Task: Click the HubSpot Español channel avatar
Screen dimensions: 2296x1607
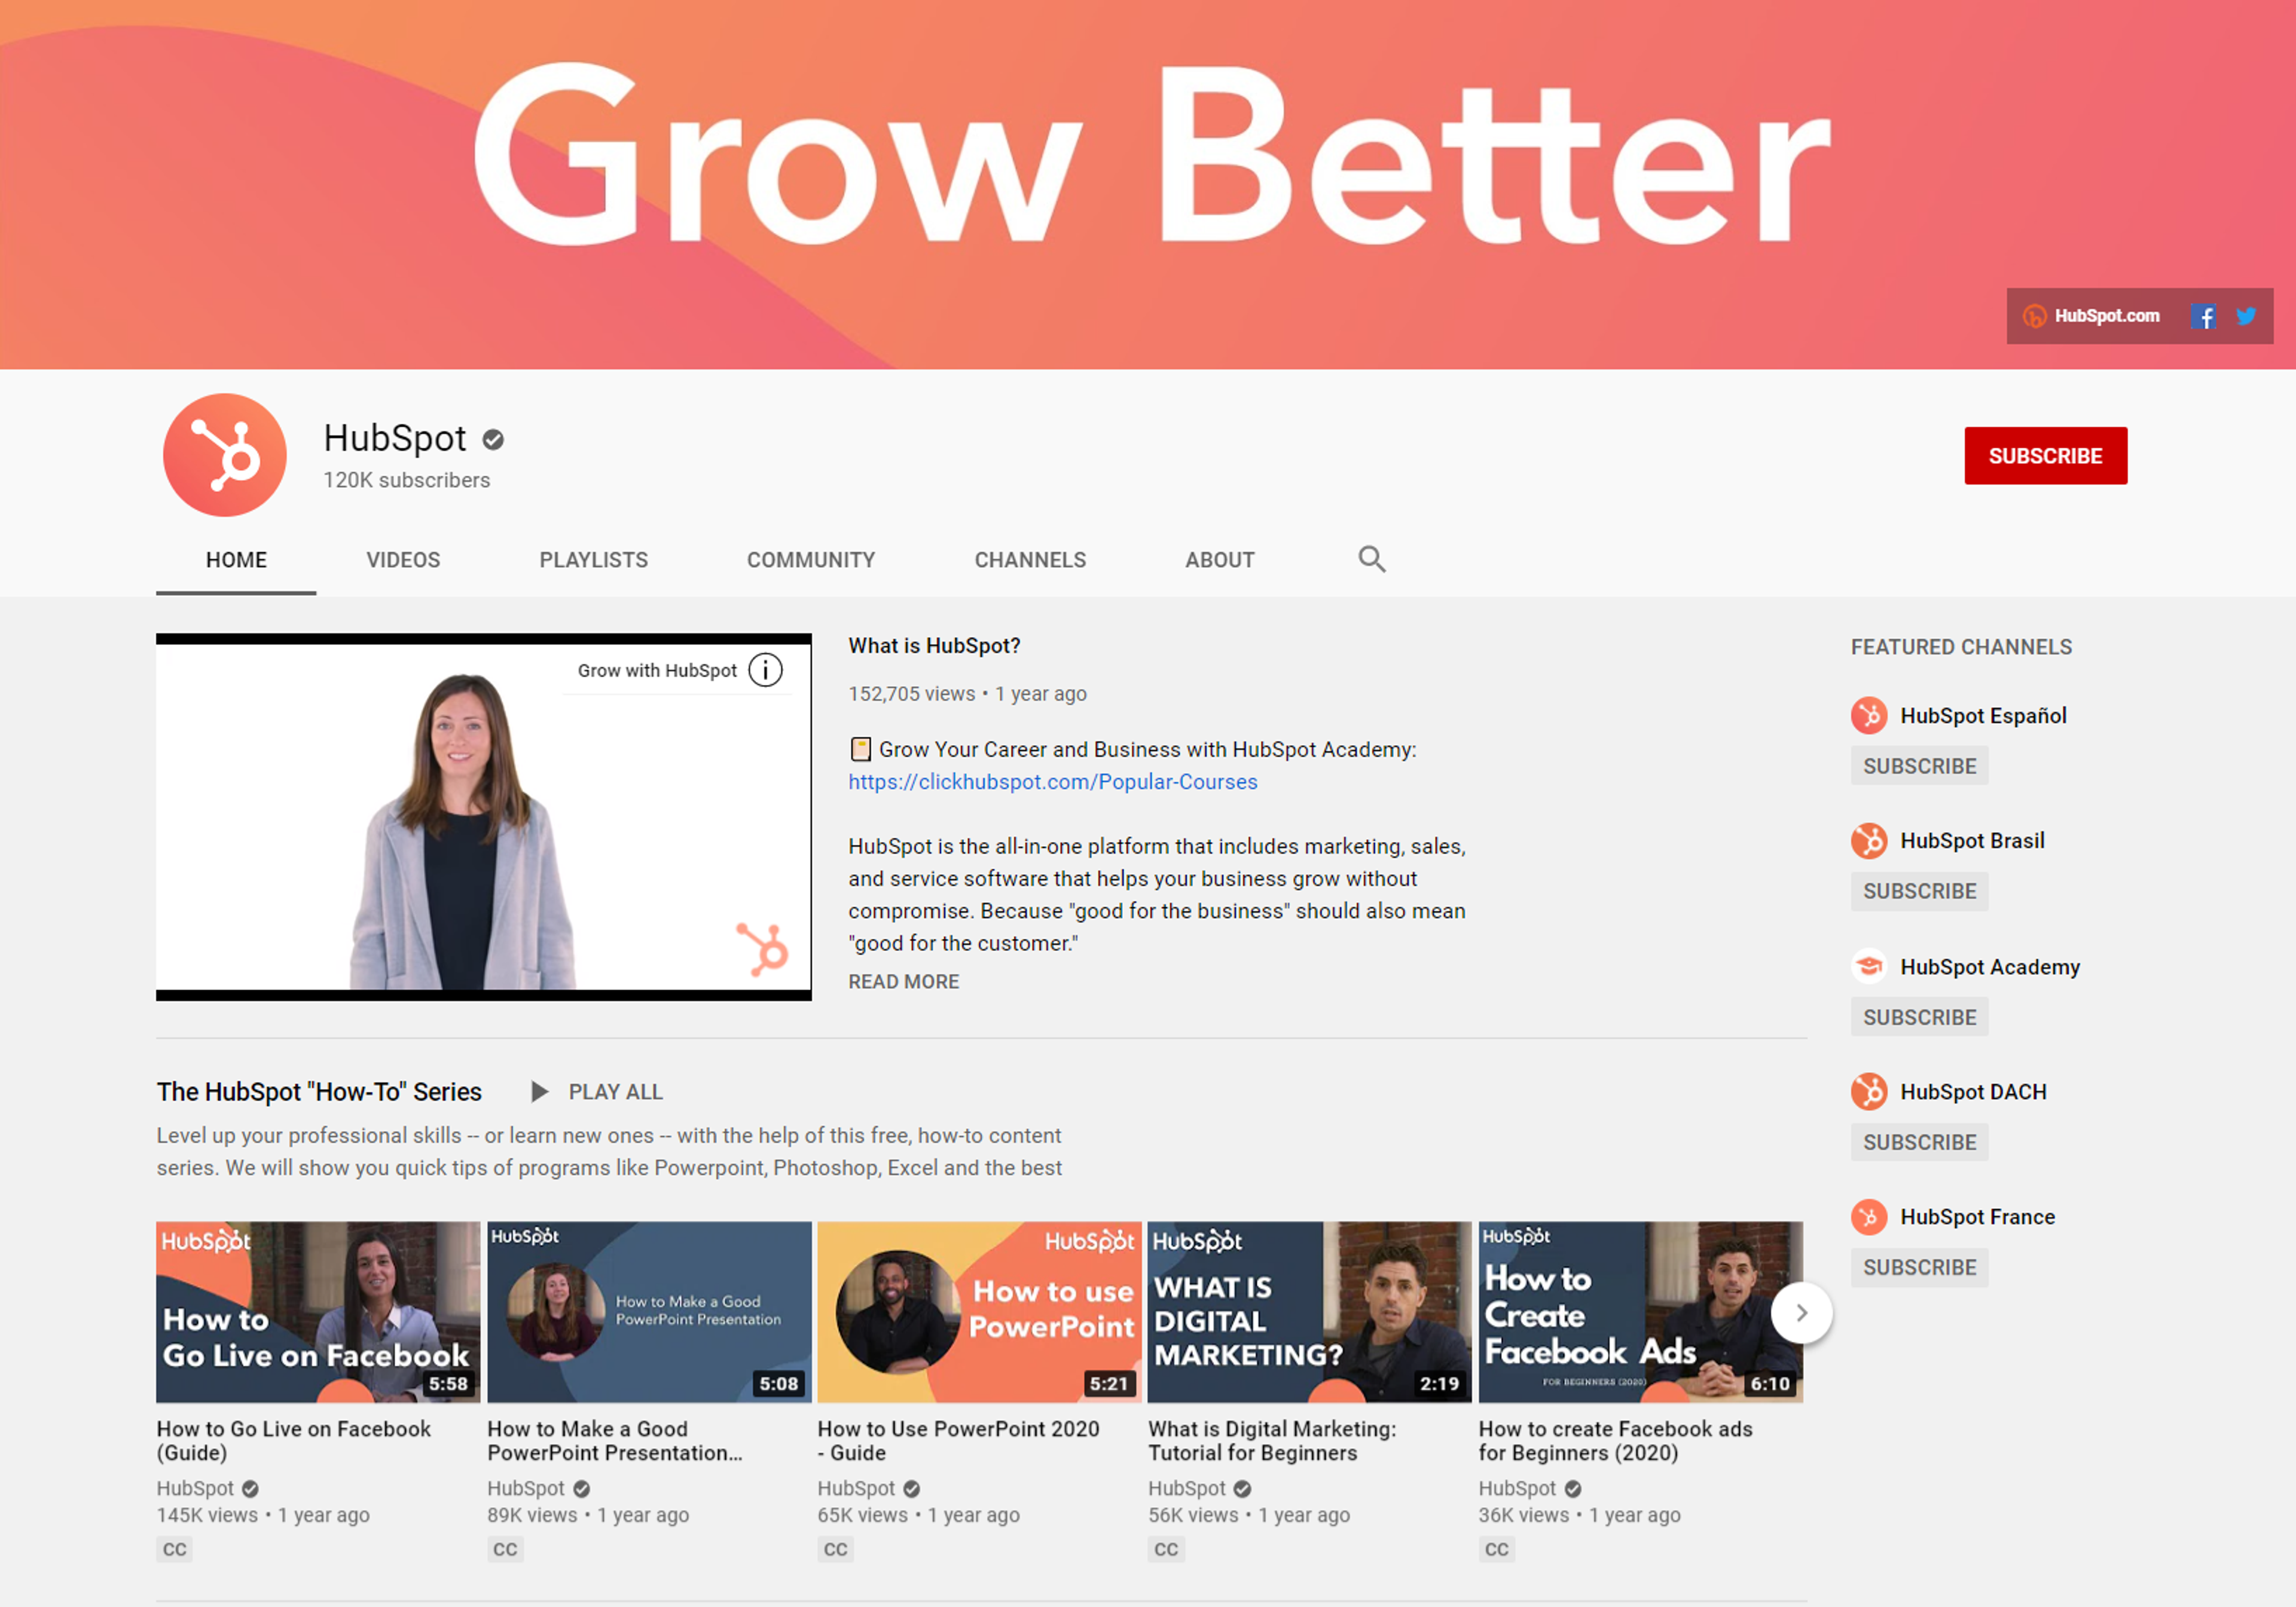Action: 1868,715
